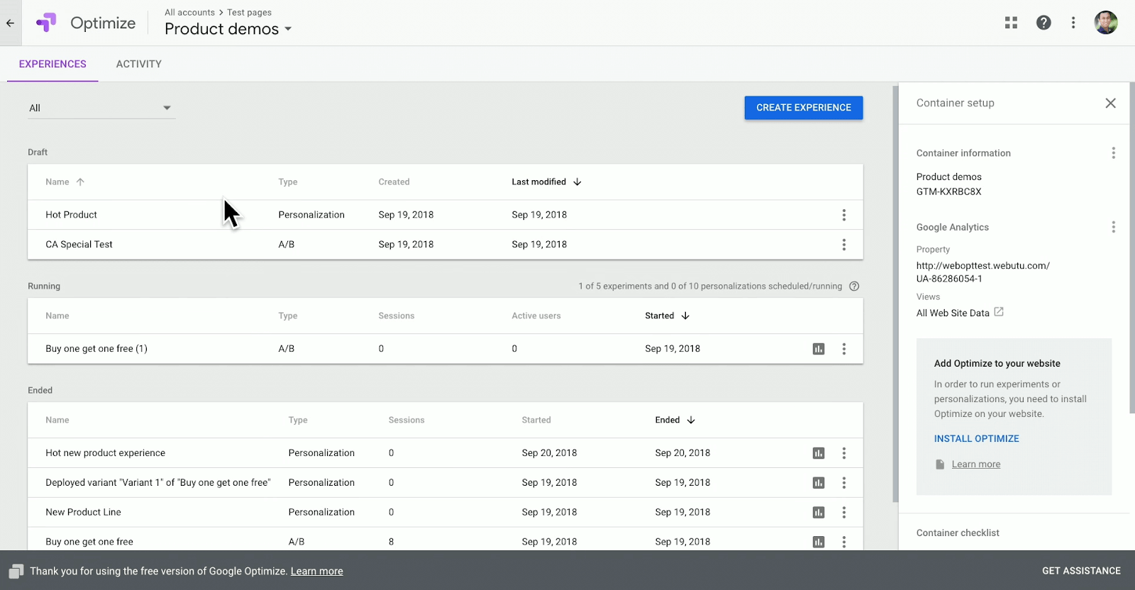Click Started column header in Ended table
This screenshot has width=1135, height=590.
click(536, 421)
